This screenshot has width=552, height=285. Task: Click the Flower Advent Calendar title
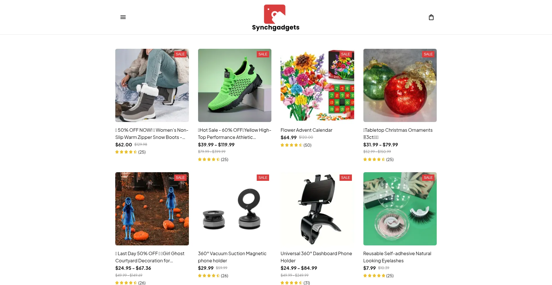(306, 130)
